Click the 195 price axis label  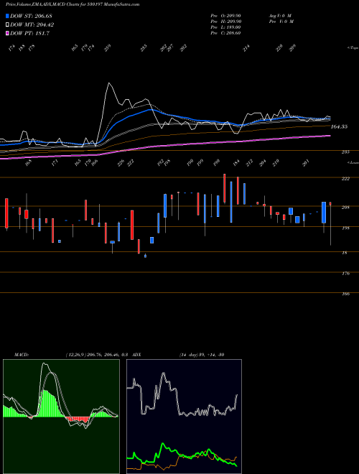click(x=345, y=228)
